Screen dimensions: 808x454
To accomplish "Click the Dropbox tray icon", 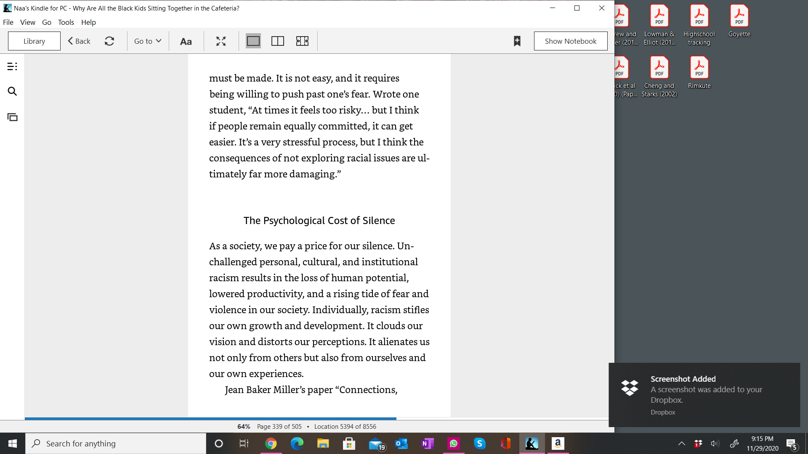I will click(x=698, y=443).
